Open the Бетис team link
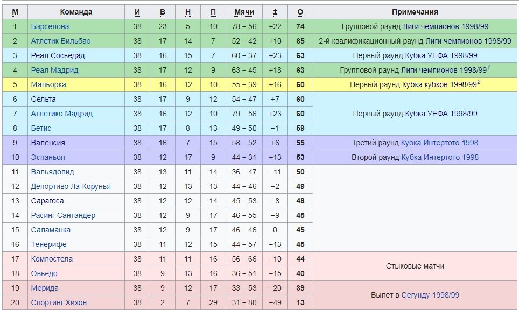519x310 pixels. [x=41, y=129]
